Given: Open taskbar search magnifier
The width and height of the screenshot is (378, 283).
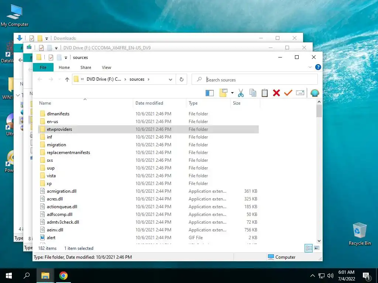Looking at the screenshot, I should coord(27,276).
